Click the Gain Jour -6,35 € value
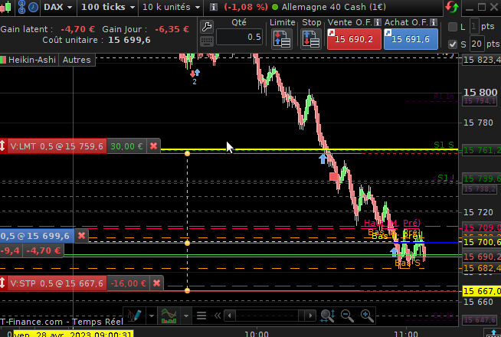This screenshot has height=337, width=501. coord(172,29)
